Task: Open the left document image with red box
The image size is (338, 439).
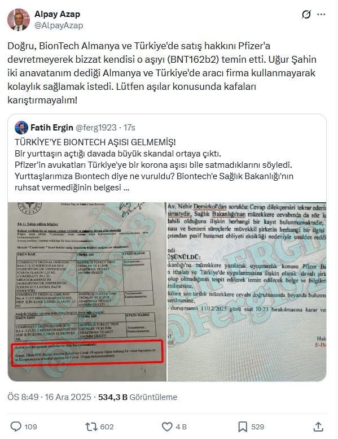Action: click(87, 292)
